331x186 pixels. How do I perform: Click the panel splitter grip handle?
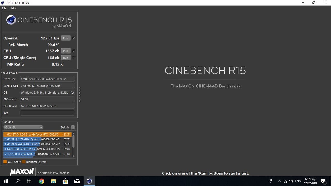80,95
